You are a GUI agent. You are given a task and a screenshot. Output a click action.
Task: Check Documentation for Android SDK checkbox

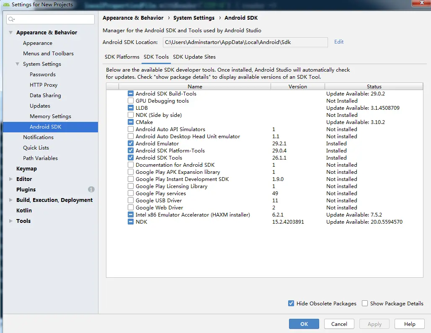point(131,165)
